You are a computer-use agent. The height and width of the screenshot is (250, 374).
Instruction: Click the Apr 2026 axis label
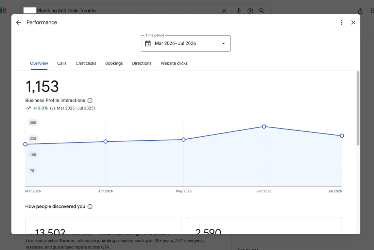click(106, 191)
